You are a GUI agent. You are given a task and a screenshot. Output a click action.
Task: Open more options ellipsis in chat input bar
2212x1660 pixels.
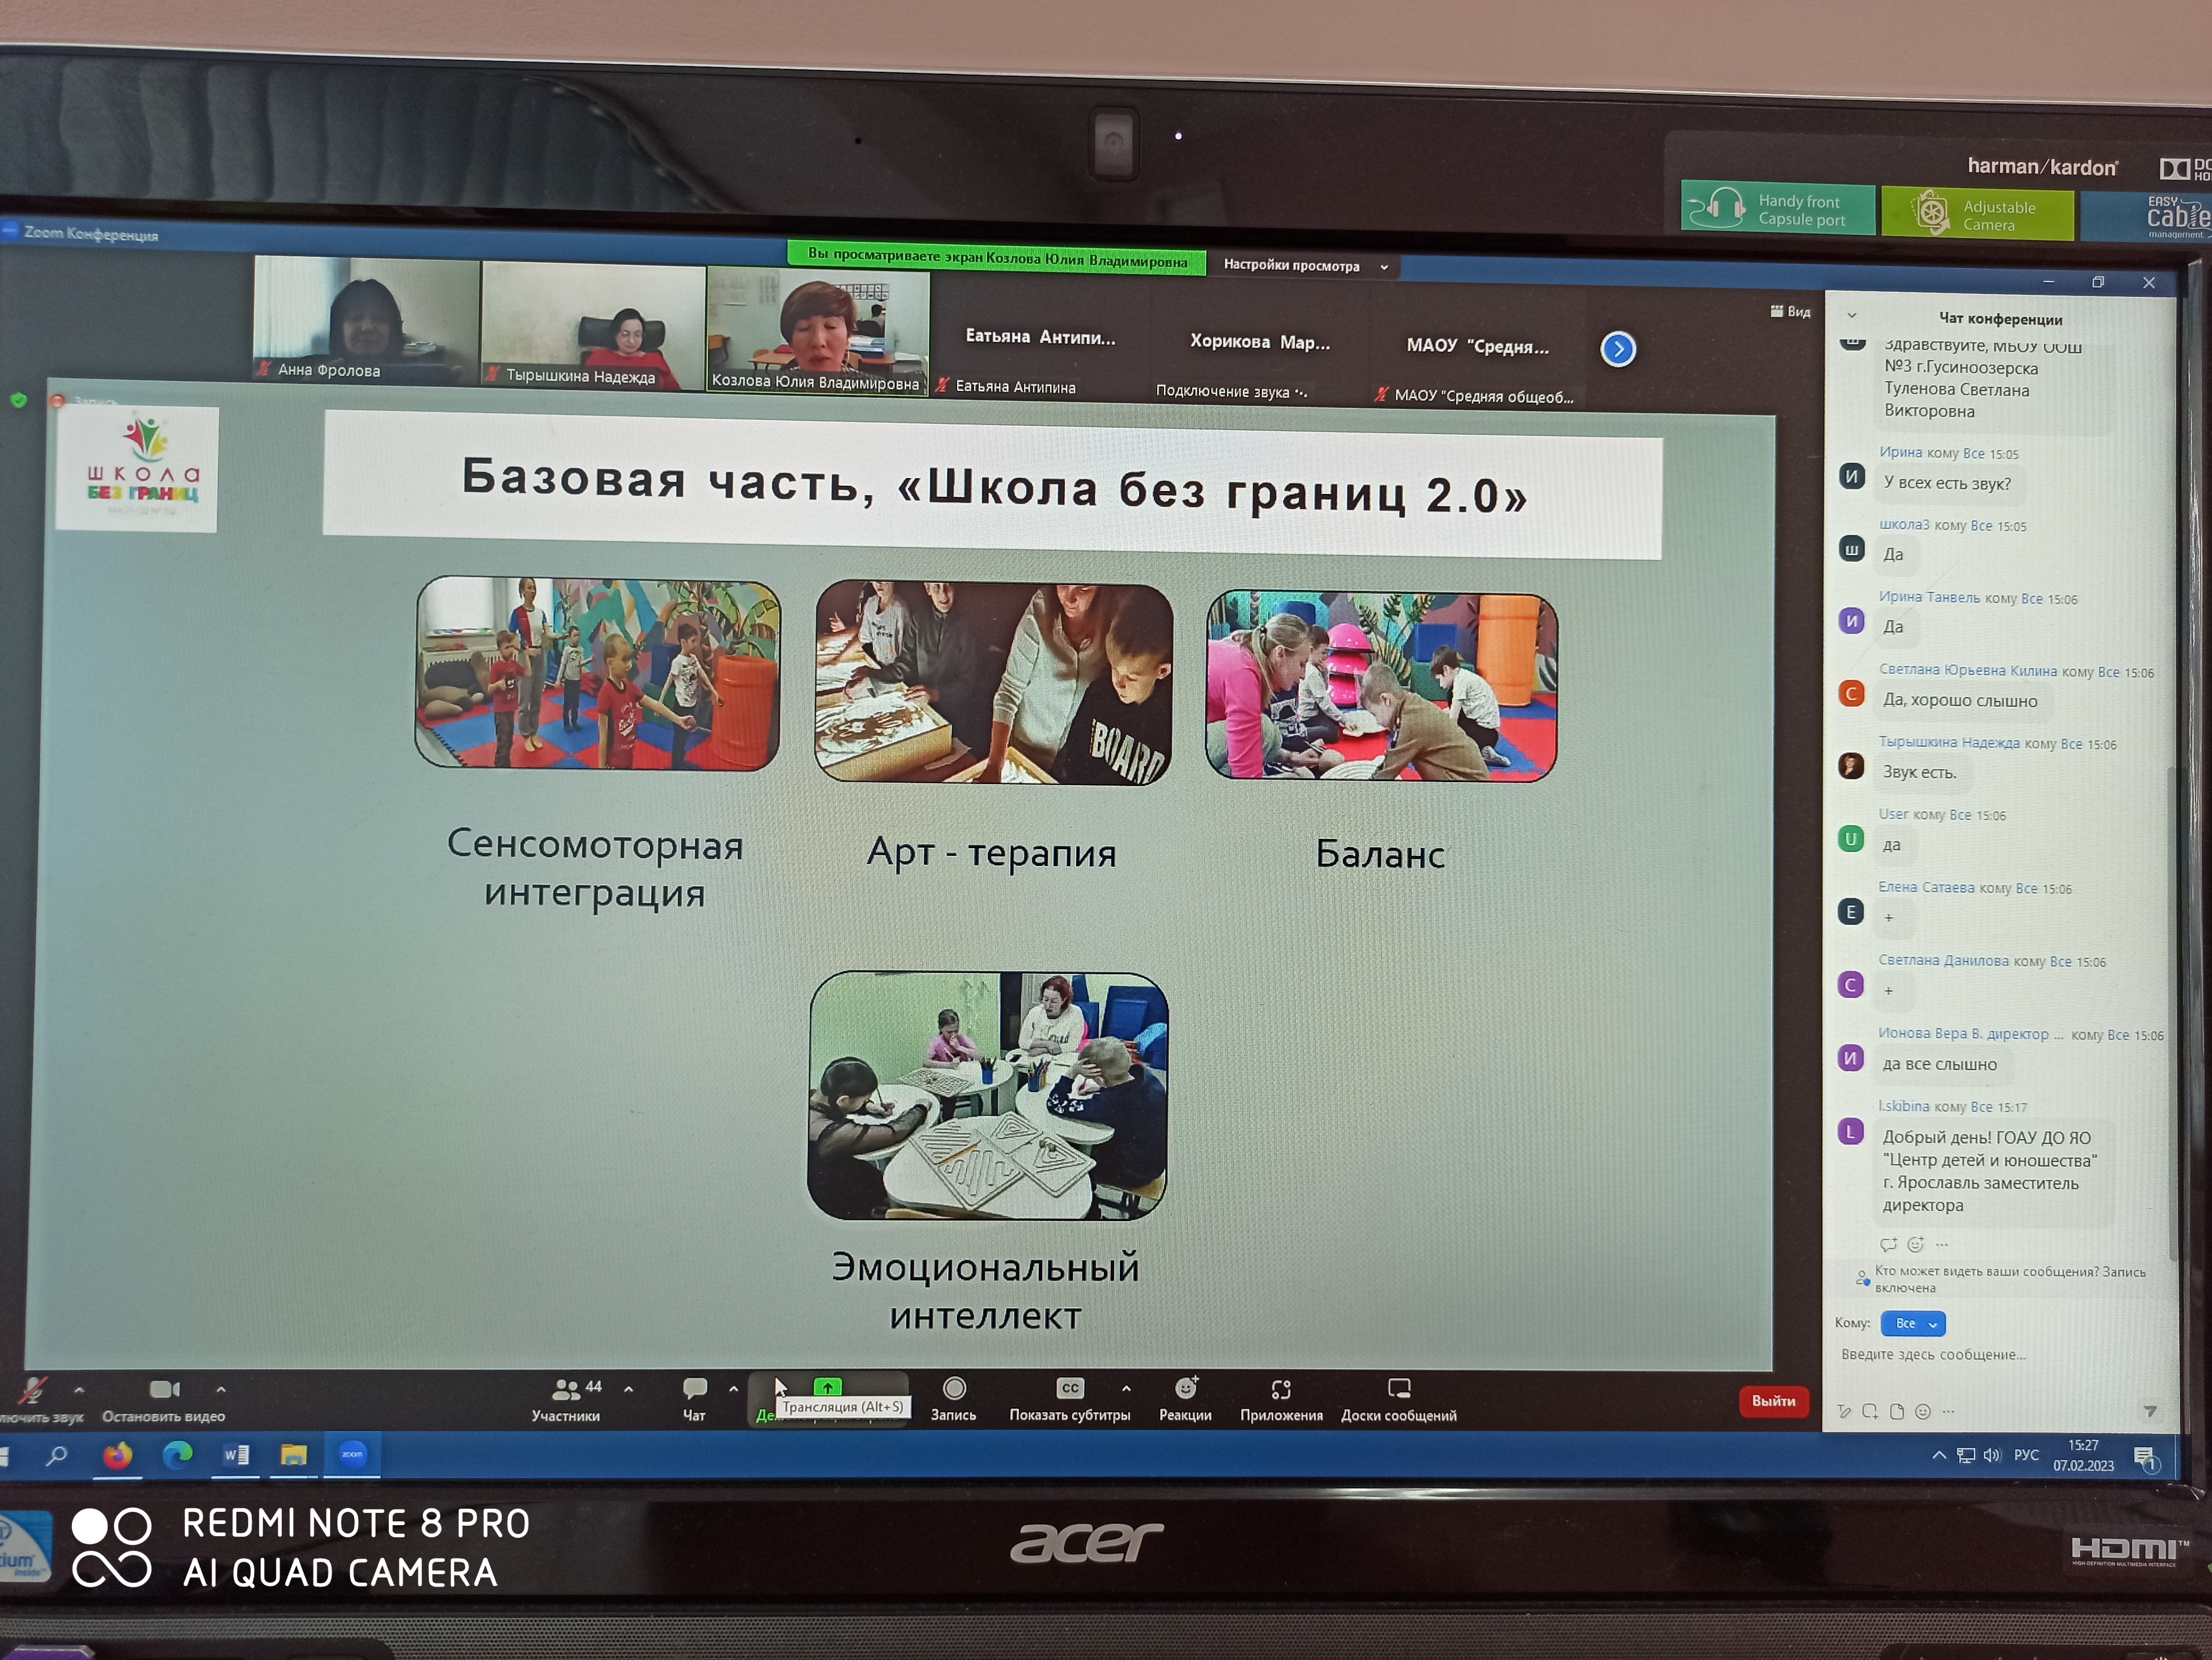(x=1948, y=1412)
